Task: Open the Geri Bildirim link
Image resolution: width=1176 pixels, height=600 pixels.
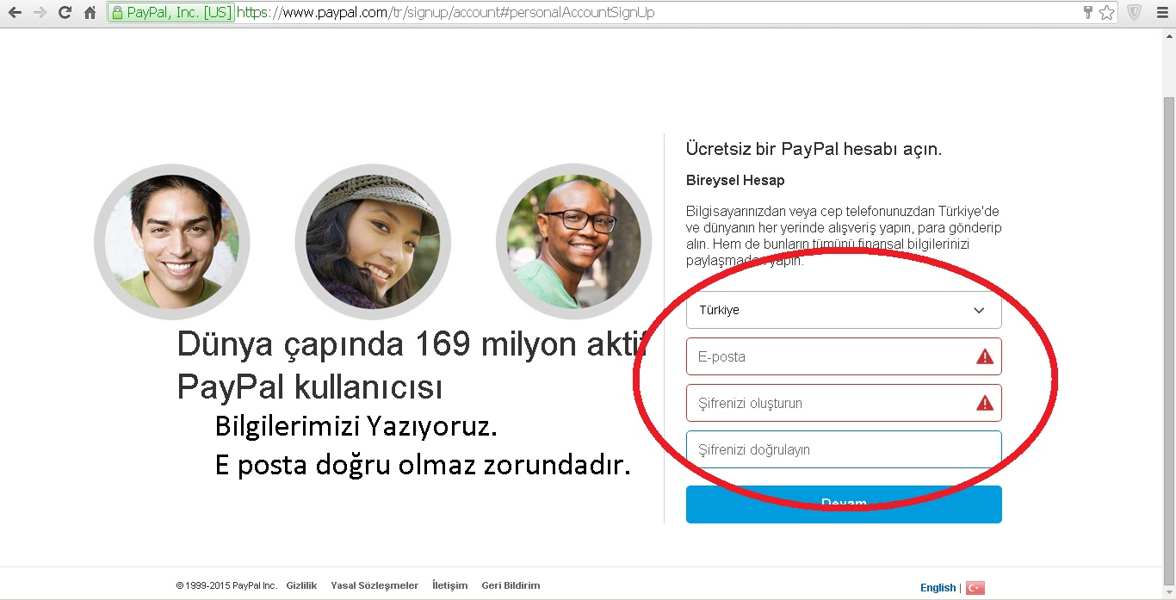Action: click(511, 585)
